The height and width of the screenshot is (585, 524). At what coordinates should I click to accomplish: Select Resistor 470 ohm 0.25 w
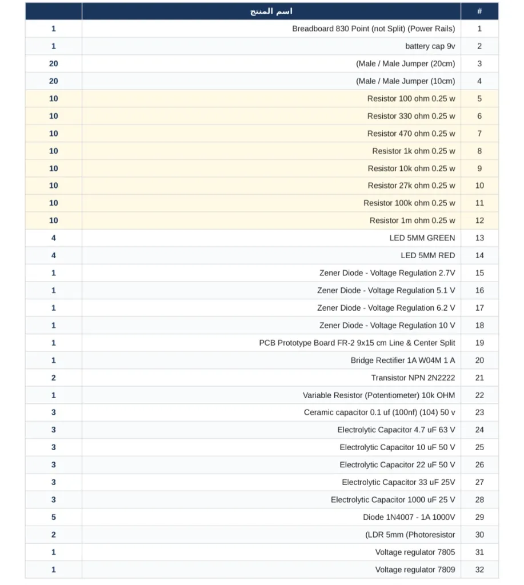(x=411, y=134)
